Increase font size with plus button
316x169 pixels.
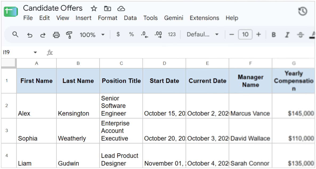(258, 35)
